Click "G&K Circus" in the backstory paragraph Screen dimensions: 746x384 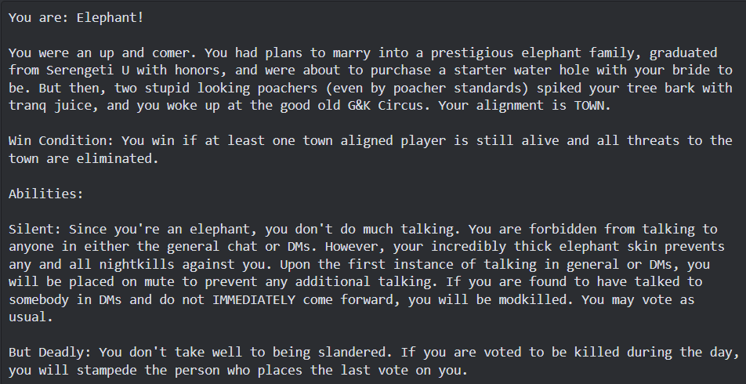(386, 106)
